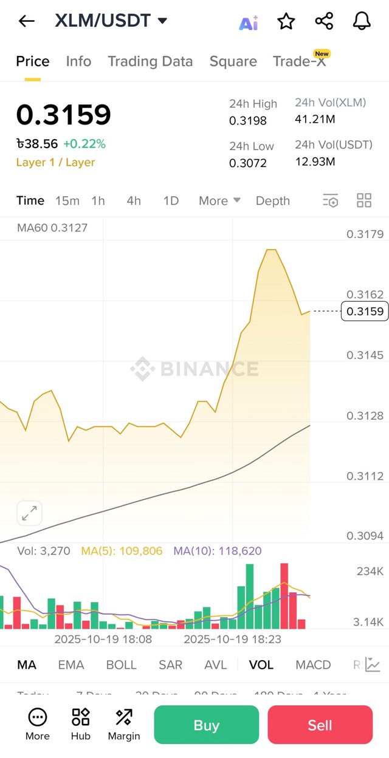389x758 pixels.
Task: Open price alert bell icon
Action: click(x=362, y=22)
